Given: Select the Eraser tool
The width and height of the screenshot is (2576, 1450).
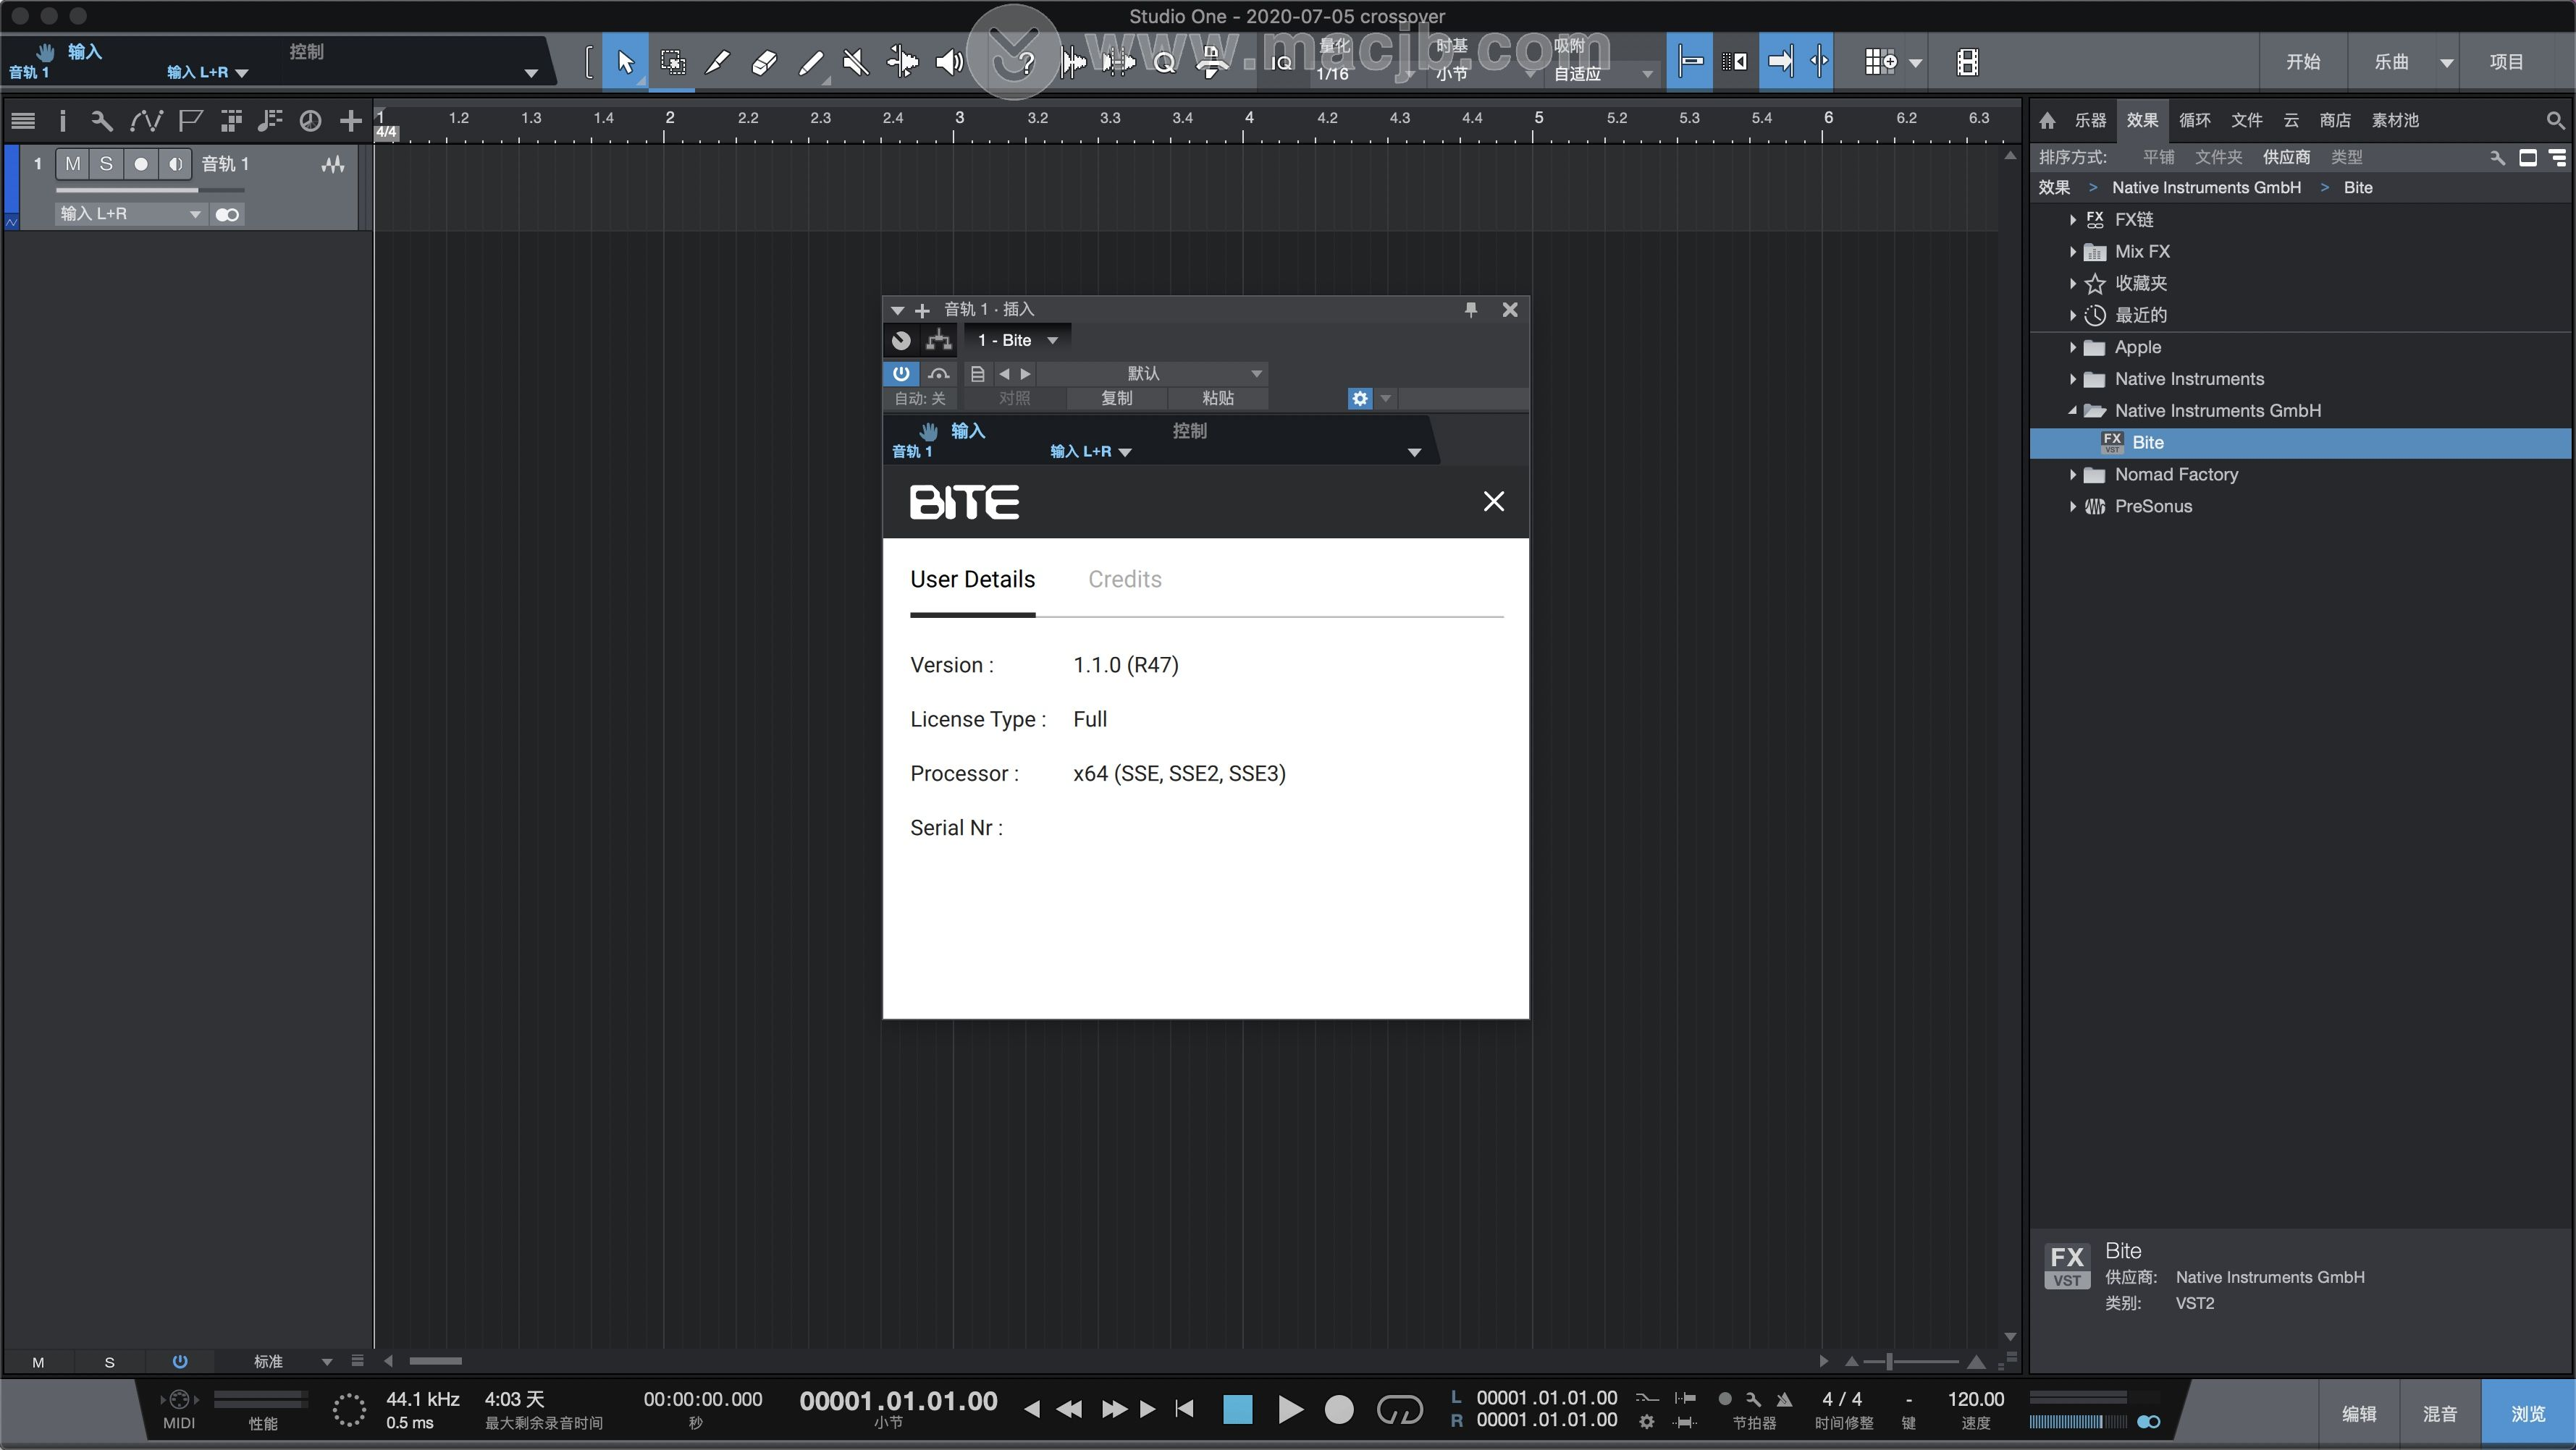Looking at the screenshot, I should point(764,62).
